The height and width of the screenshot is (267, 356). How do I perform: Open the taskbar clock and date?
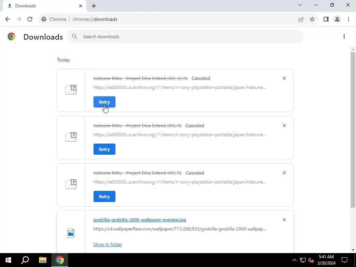[326, 260]
